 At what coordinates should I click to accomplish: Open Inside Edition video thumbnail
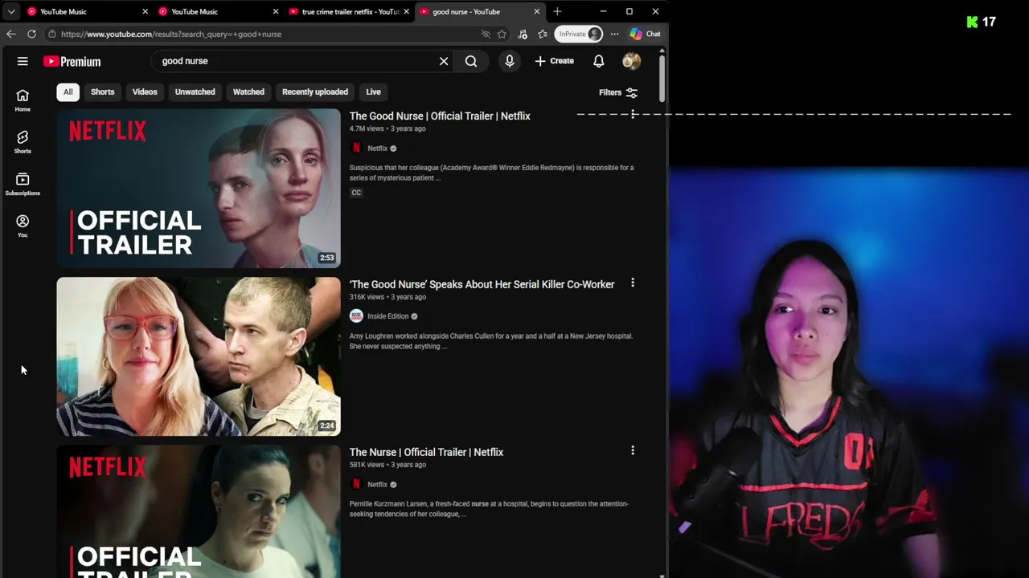tap(199, 356)
